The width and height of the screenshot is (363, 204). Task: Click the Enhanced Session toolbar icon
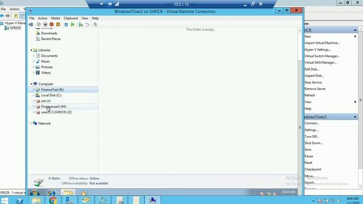tap(95, 24)
